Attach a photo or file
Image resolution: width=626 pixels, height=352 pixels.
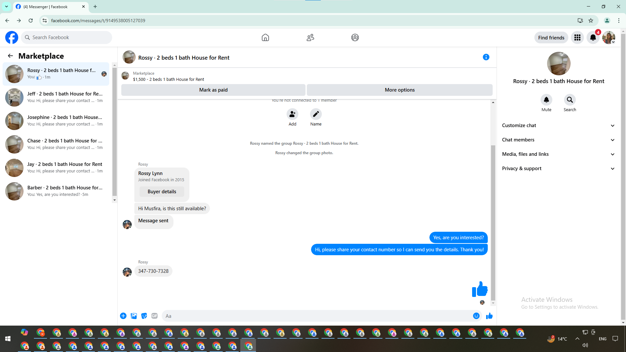click(x=134, y=316)
